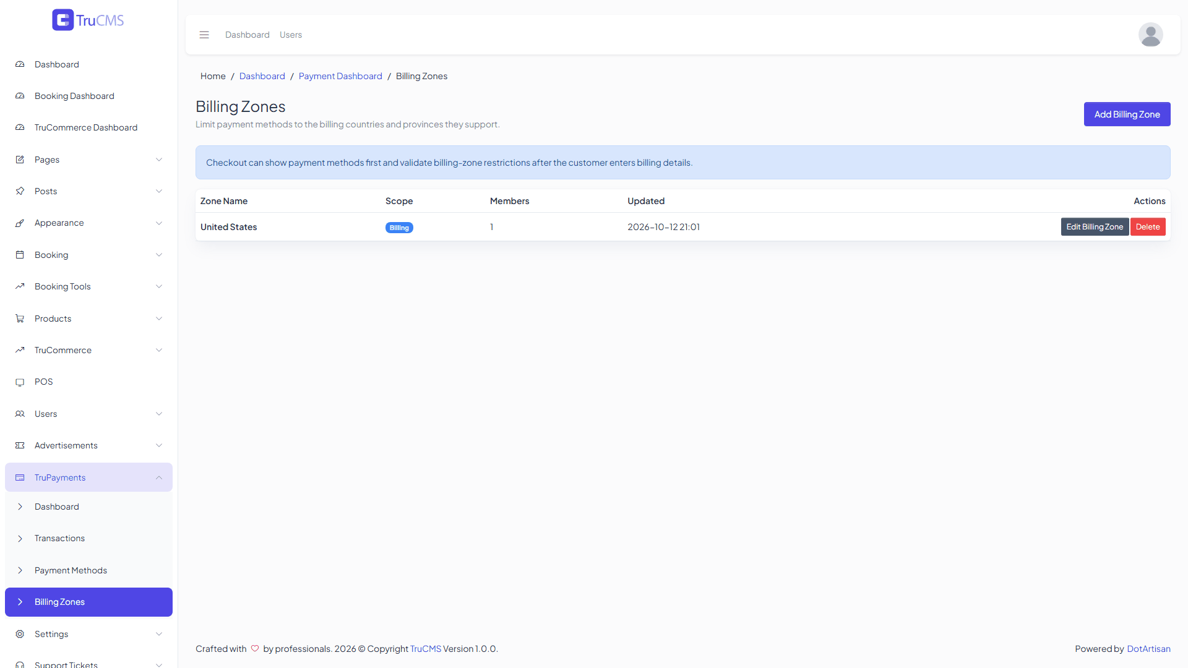Open Transactions under TruPayments
Viewport: 1188px width, 668px height.
click(88, 538)
